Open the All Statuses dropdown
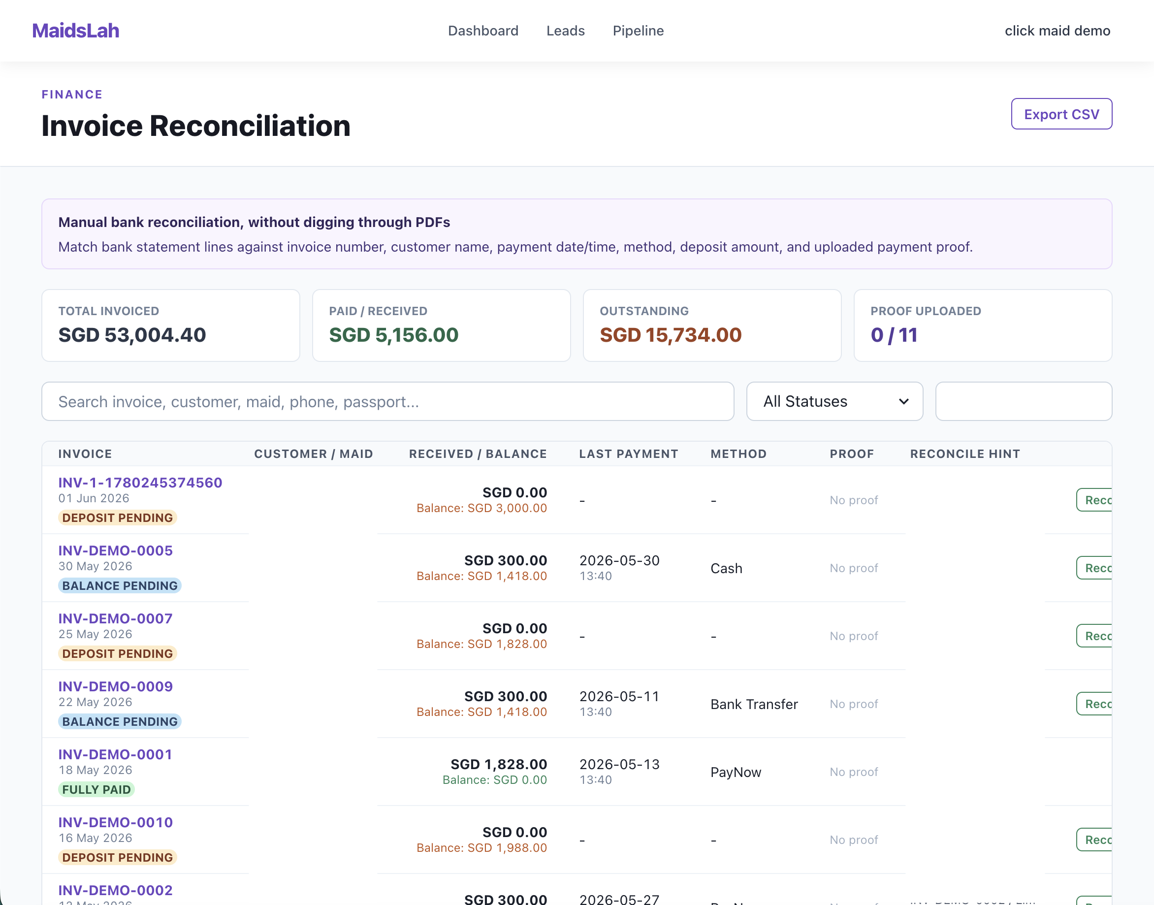1154x905 pixels. click(x=834, y=402)
